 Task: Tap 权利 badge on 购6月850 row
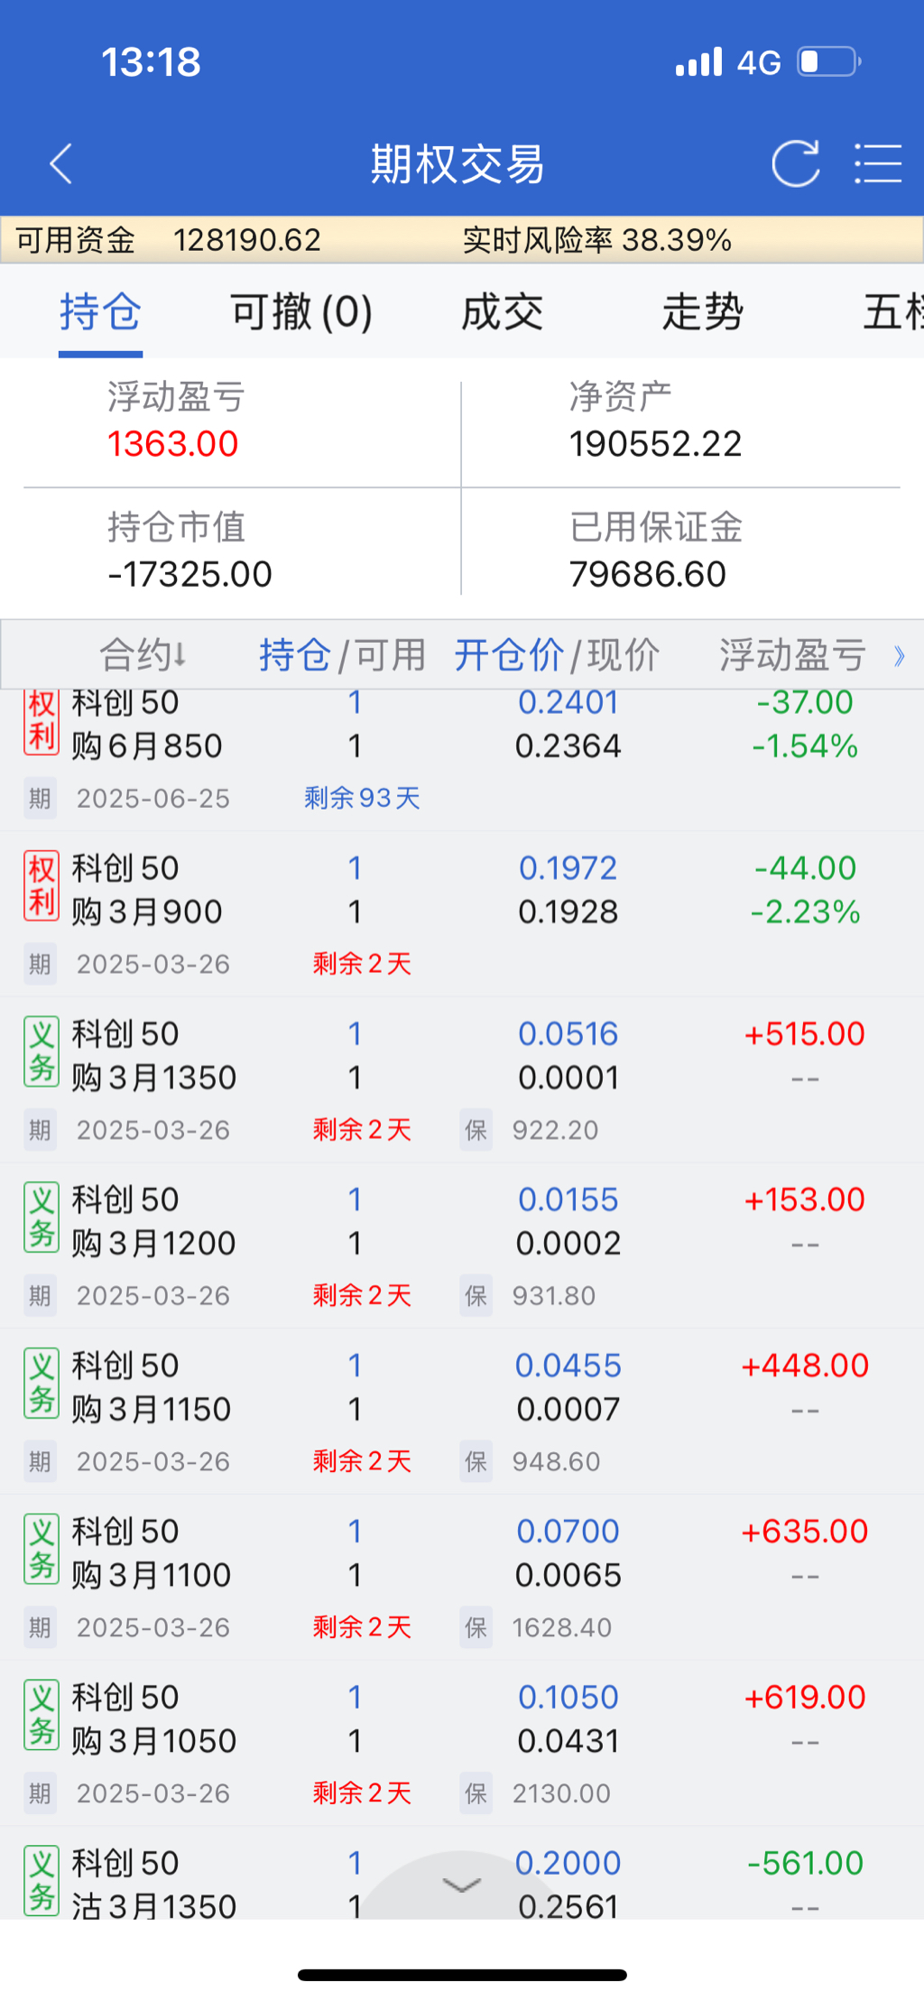tap(42, 722)
